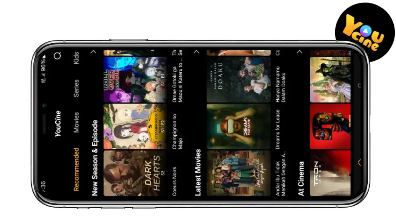Screen dimensions: 396x220
Task: Expand Latest Movies section chevron
Action: coord(196,52)
